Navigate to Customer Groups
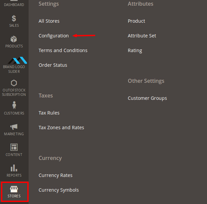207x204 pixels. tap(147, 98)
